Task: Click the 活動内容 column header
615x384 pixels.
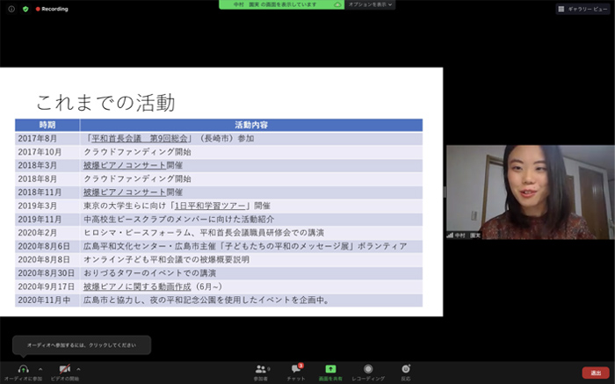Action: pos(251,125)
